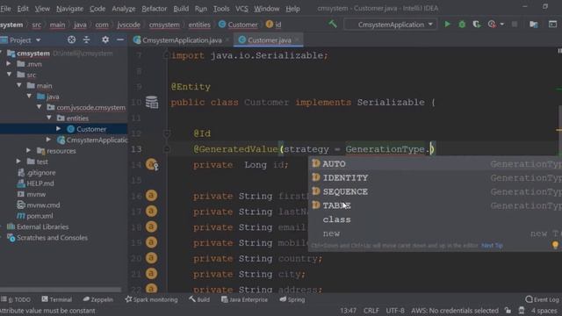The width and height of the screenshot is (562, 316).
Task: Collapse all in Project panel
Action: coord(86,39)
